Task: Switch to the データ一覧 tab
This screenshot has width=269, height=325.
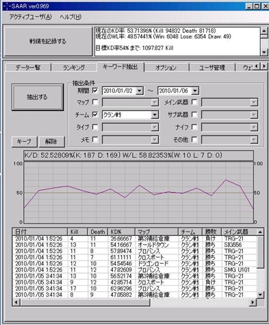Action: (28, 67)
